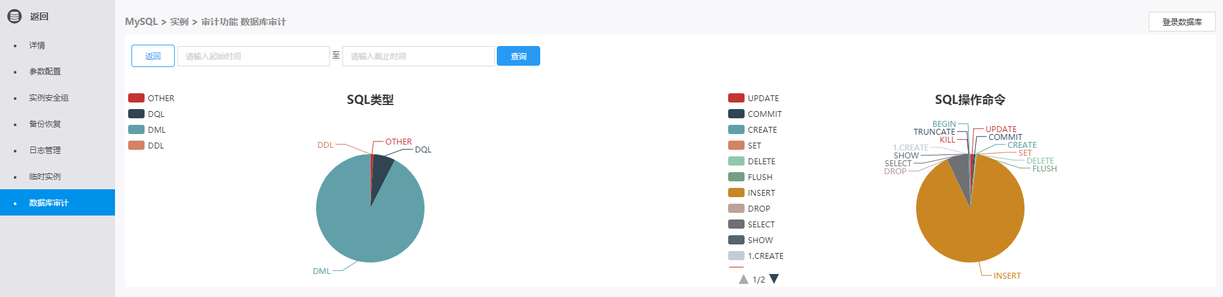
Task: Toggle the COMMIT legend swatch
Action: 736,114
